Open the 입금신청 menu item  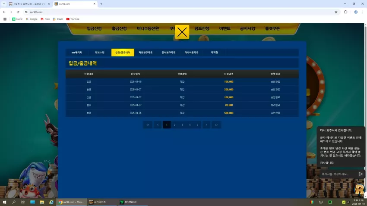[x=94, y=28]
